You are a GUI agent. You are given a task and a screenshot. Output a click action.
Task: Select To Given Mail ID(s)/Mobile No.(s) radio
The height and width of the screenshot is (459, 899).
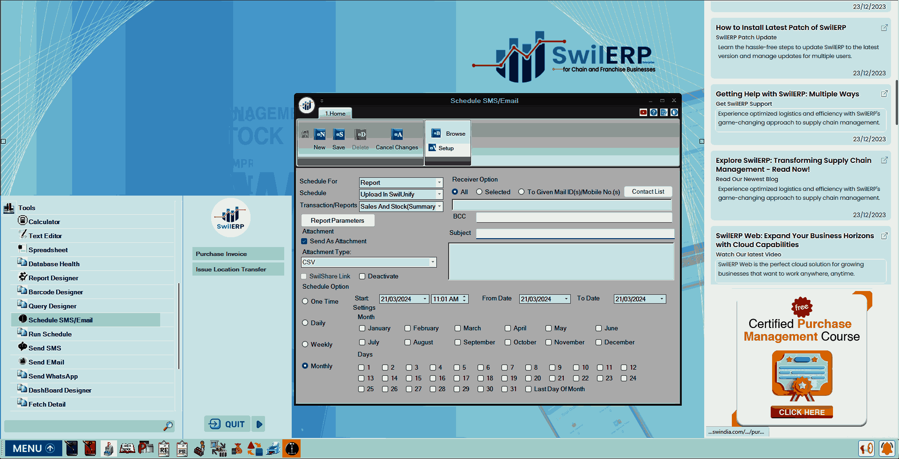(522, 192)
